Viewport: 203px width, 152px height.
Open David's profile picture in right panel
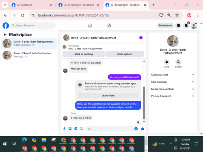pyautogui.click(x=173, y=41)
